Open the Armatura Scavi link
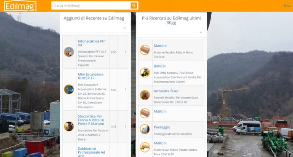Screen dimensions: 293x157 tap(166, 91)
